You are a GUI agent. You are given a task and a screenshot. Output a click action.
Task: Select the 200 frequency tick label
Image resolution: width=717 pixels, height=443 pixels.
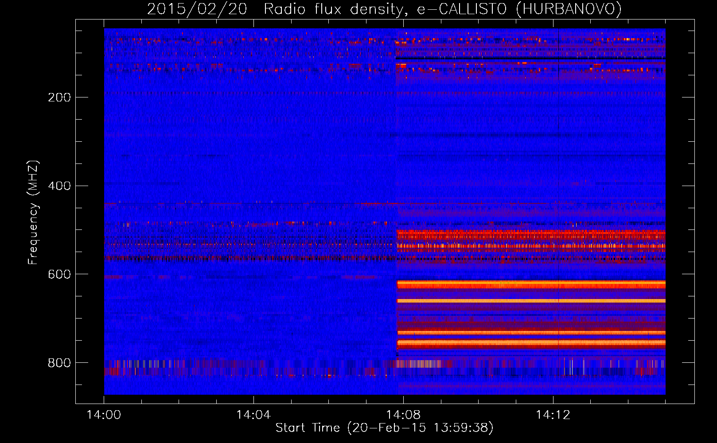(x=59, y=97)
